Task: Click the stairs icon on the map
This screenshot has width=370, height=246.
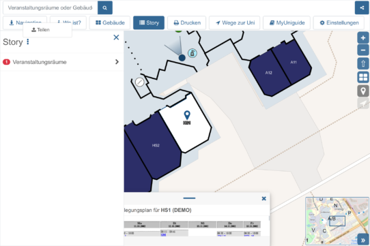Action: [139, 82]
